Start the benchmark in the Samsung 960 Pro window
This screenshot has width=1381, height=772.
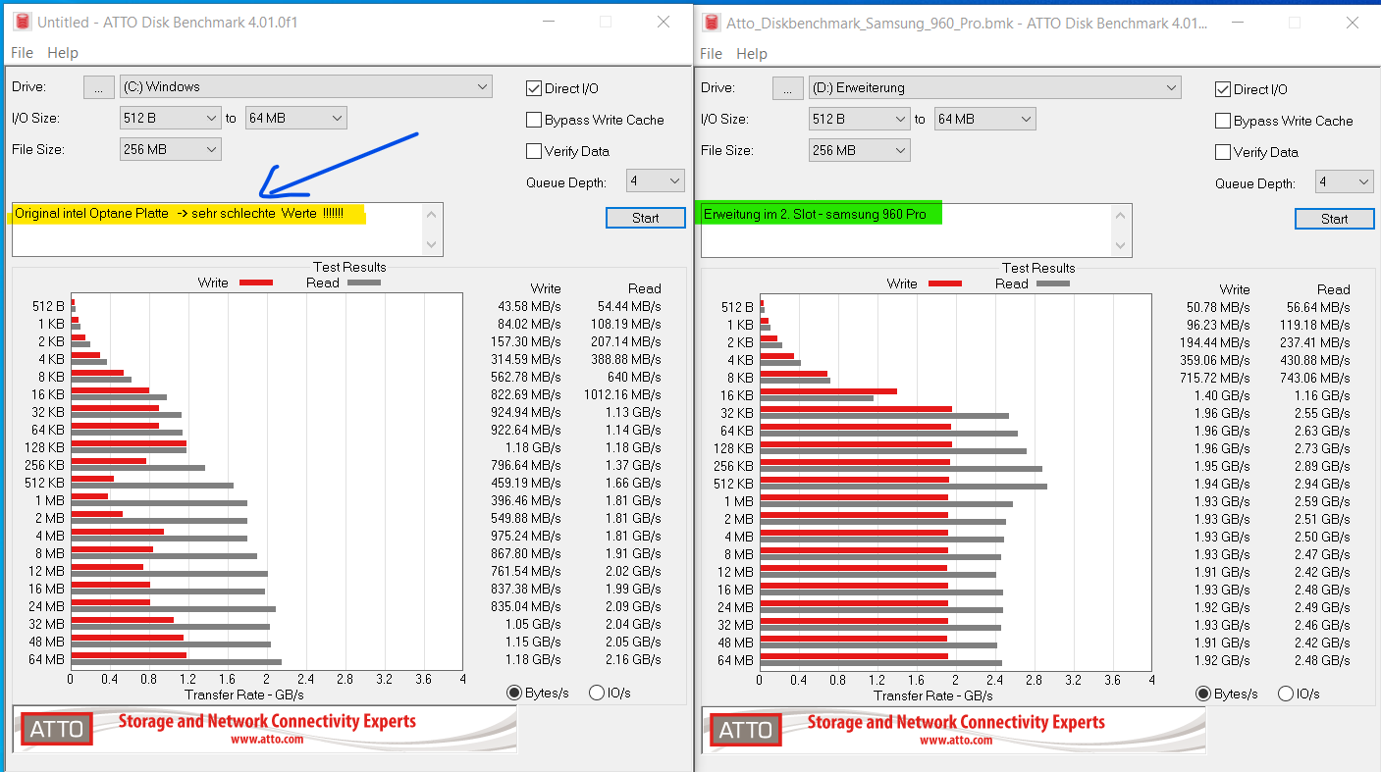click(1334, 219)
